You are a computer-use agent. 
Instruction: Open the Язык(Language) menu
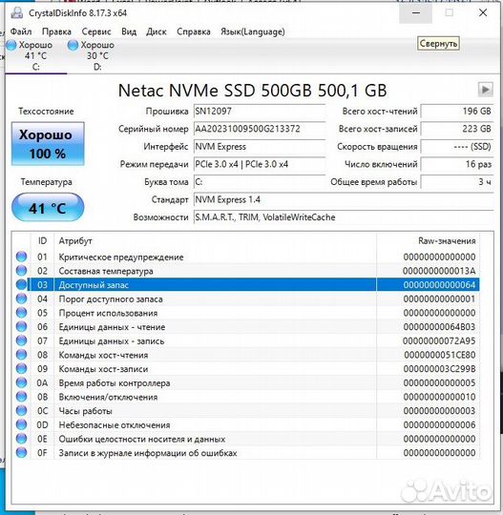pyautogui.click(x=253, y=31)
